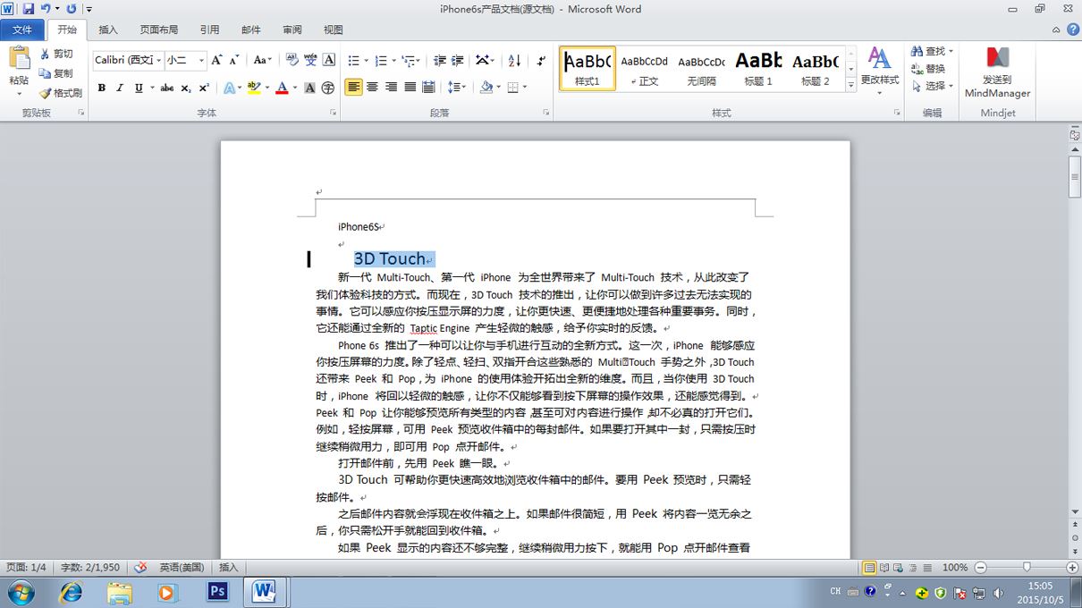
Task: Click the Grow Font button
Action: pos(217,60)
